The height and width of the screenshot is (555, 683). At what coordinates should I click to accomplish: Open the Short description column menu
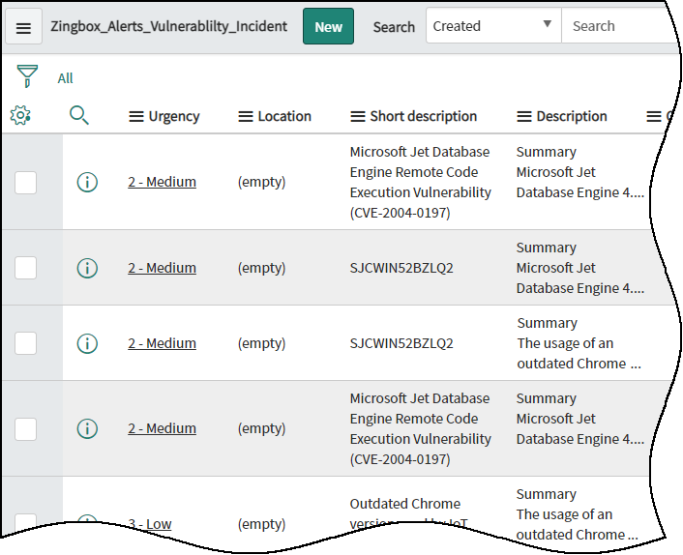click(x=358, y=117)
